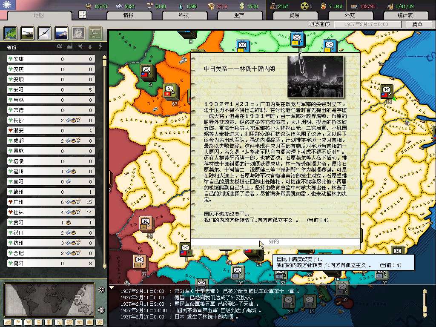Image resolution: width=436 pixels, height=327 pixels.
Task: Click the industrial capacity icon showing 0/41/39
Action: point(390,6)
